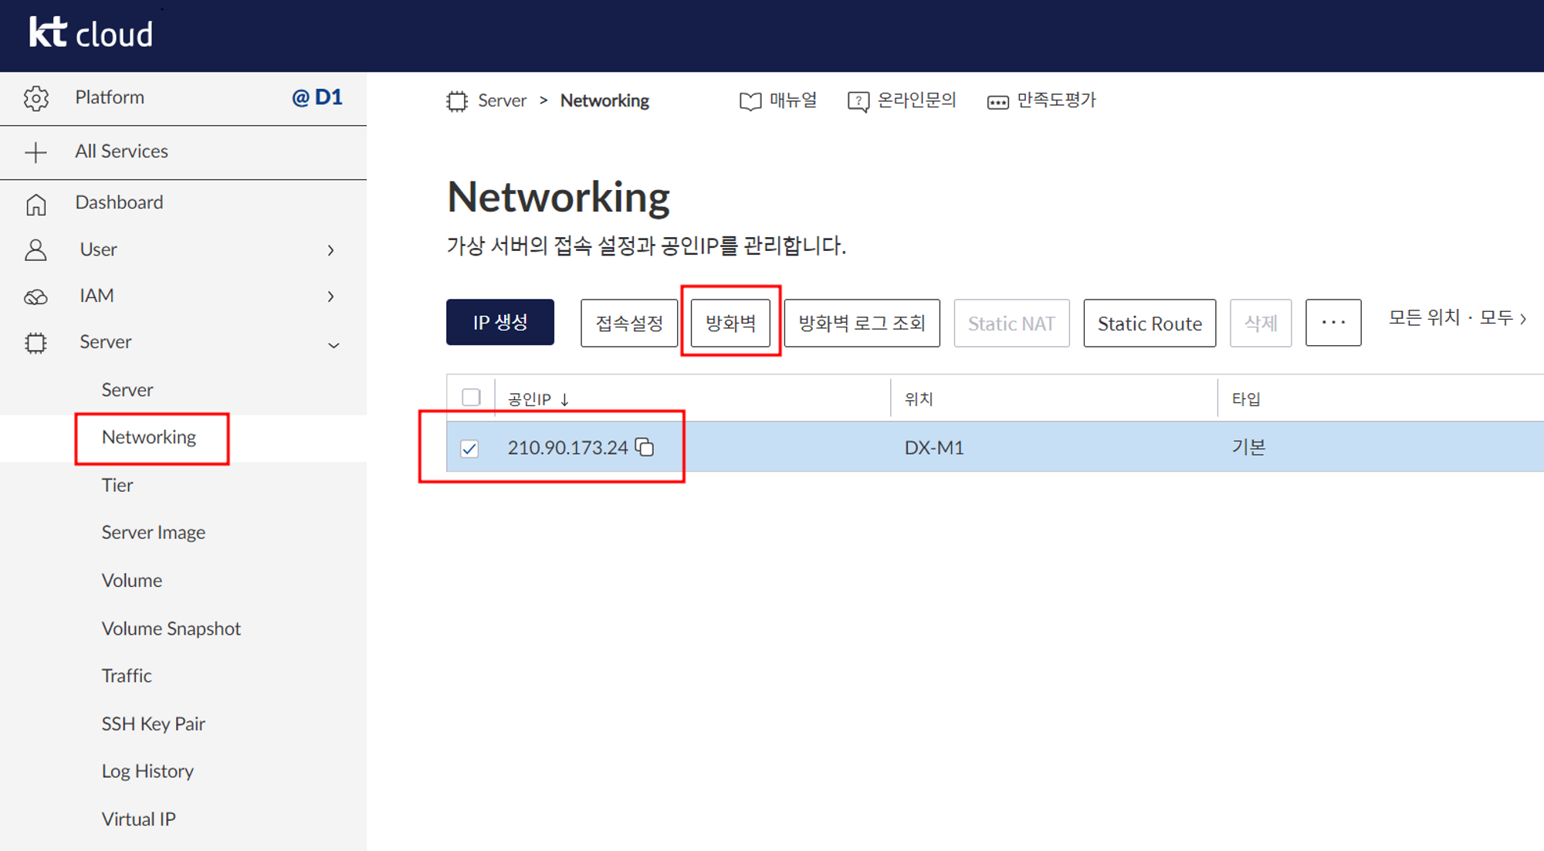Open the more options ellipsis button

point(1332,323)
